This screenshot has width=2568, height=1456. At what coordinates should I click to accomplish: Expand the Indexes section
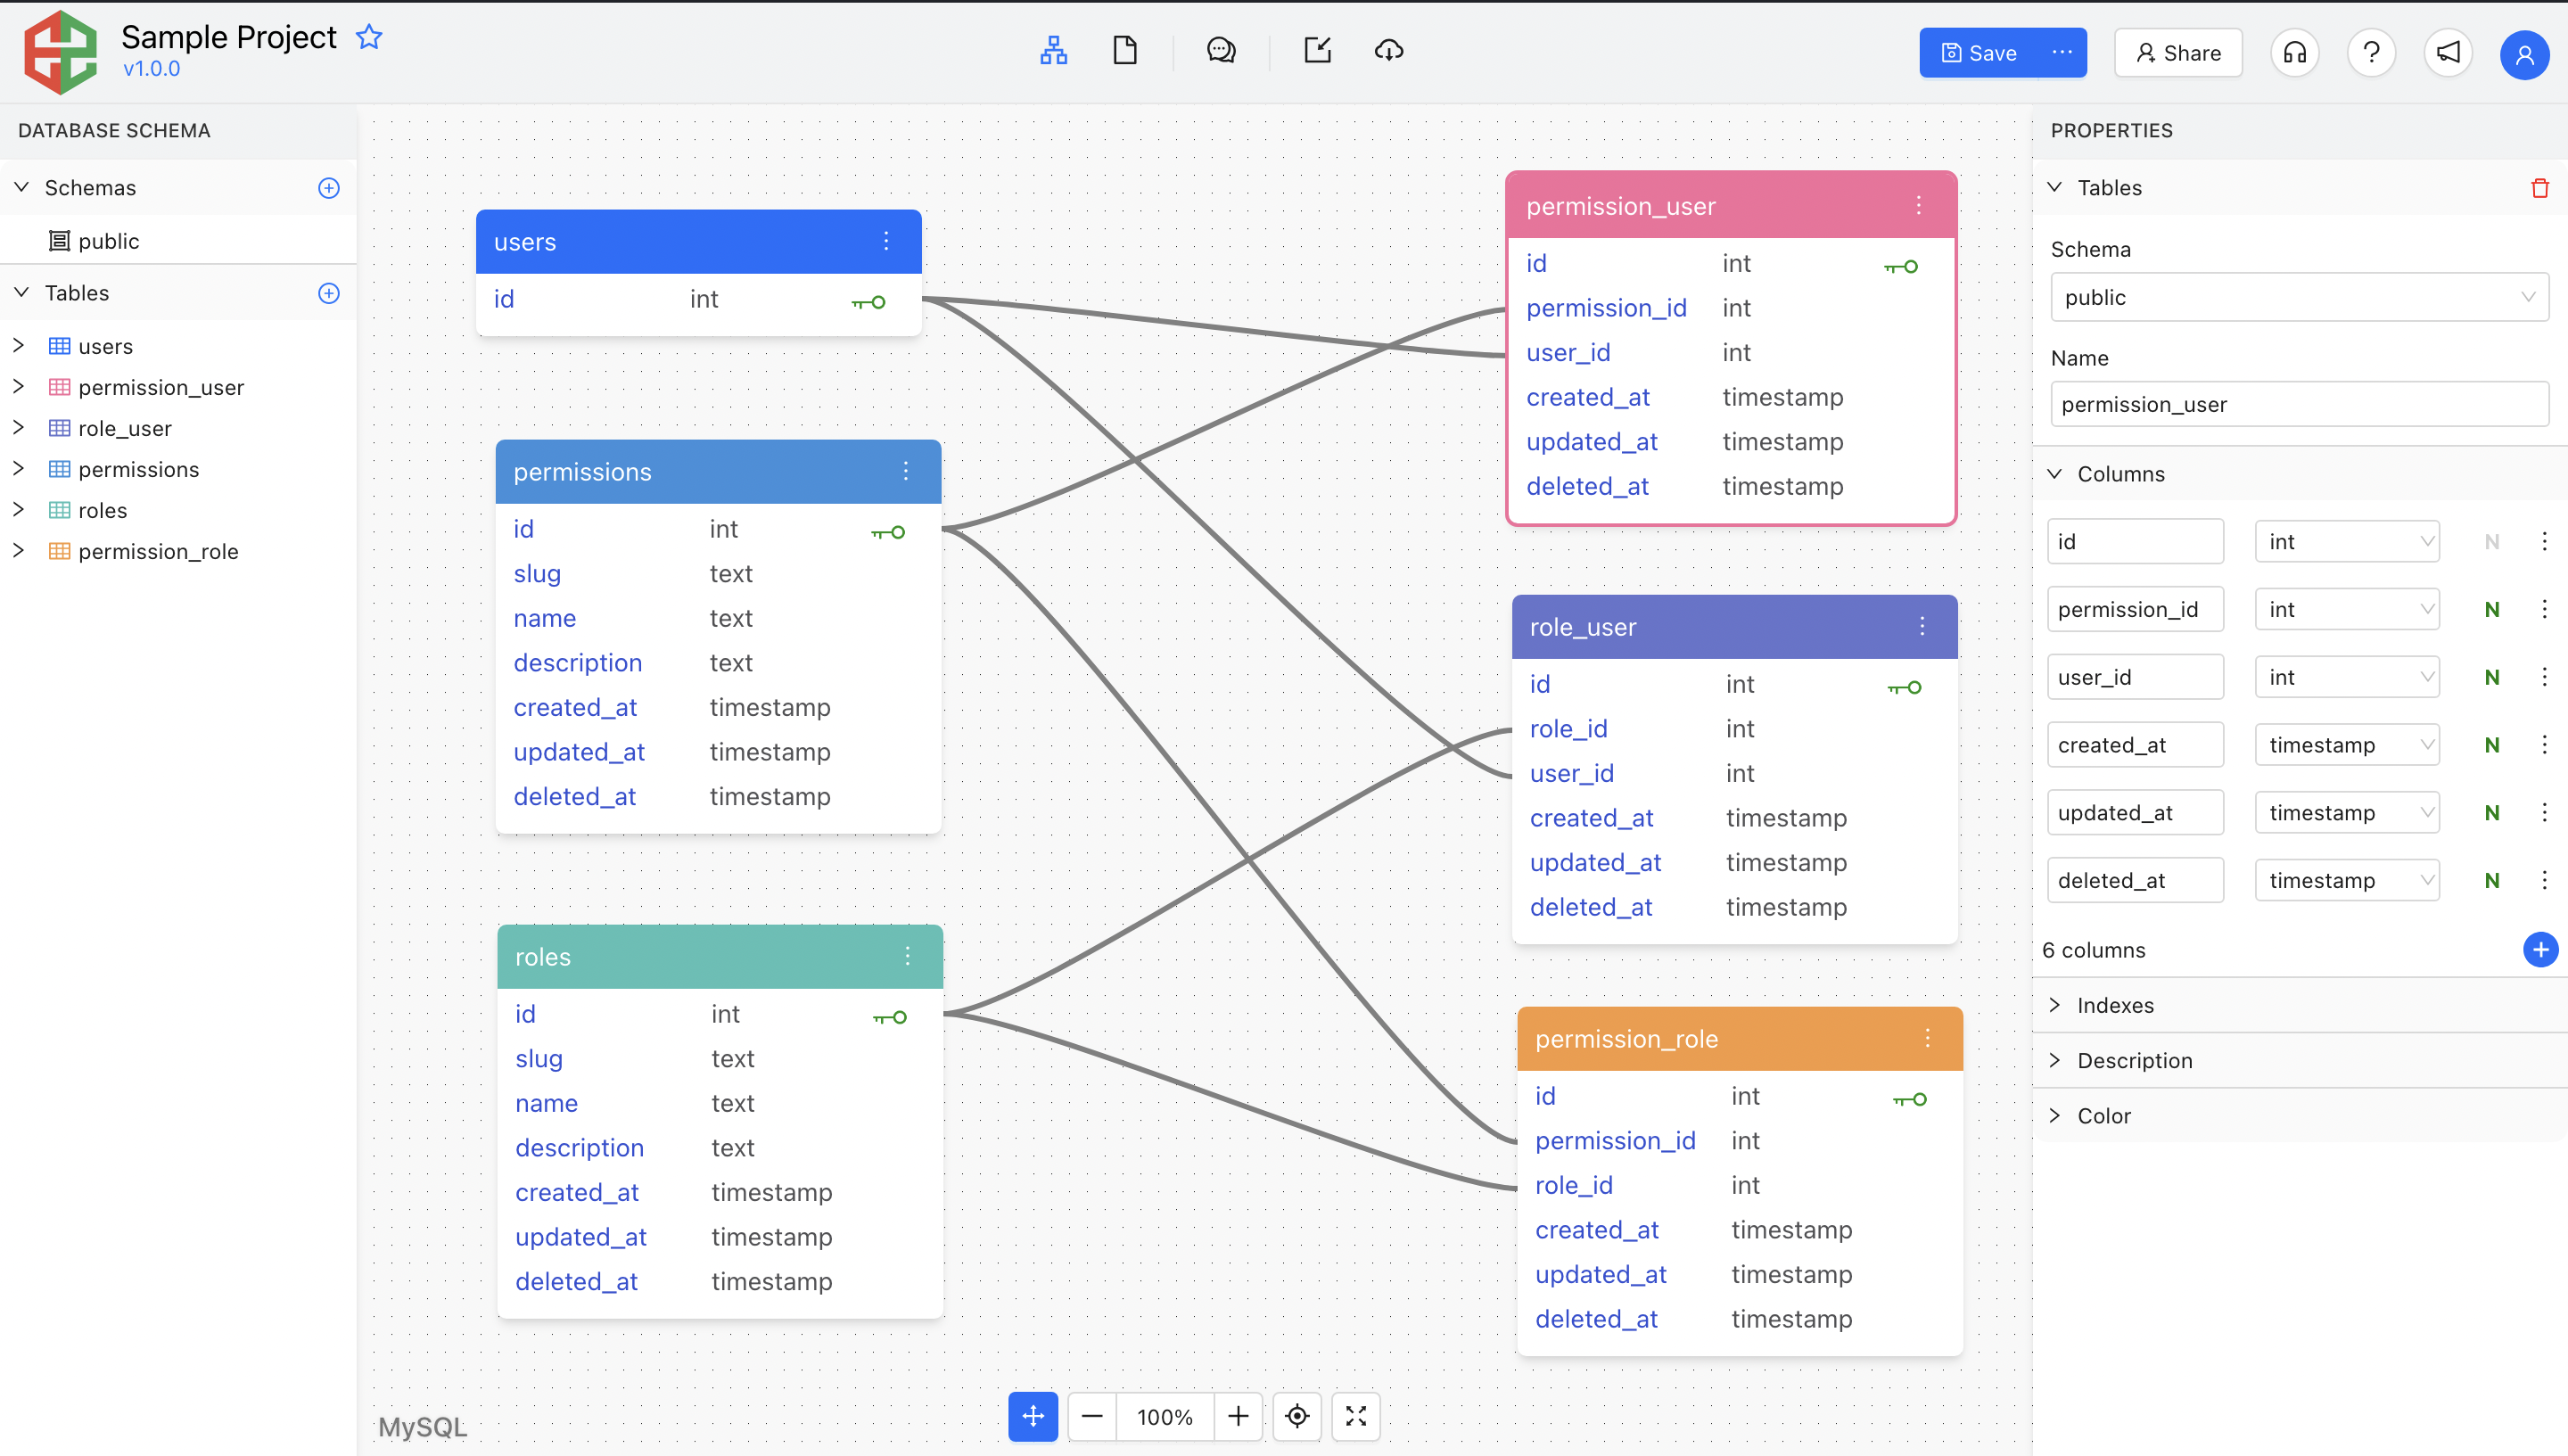point(2114,1005)
